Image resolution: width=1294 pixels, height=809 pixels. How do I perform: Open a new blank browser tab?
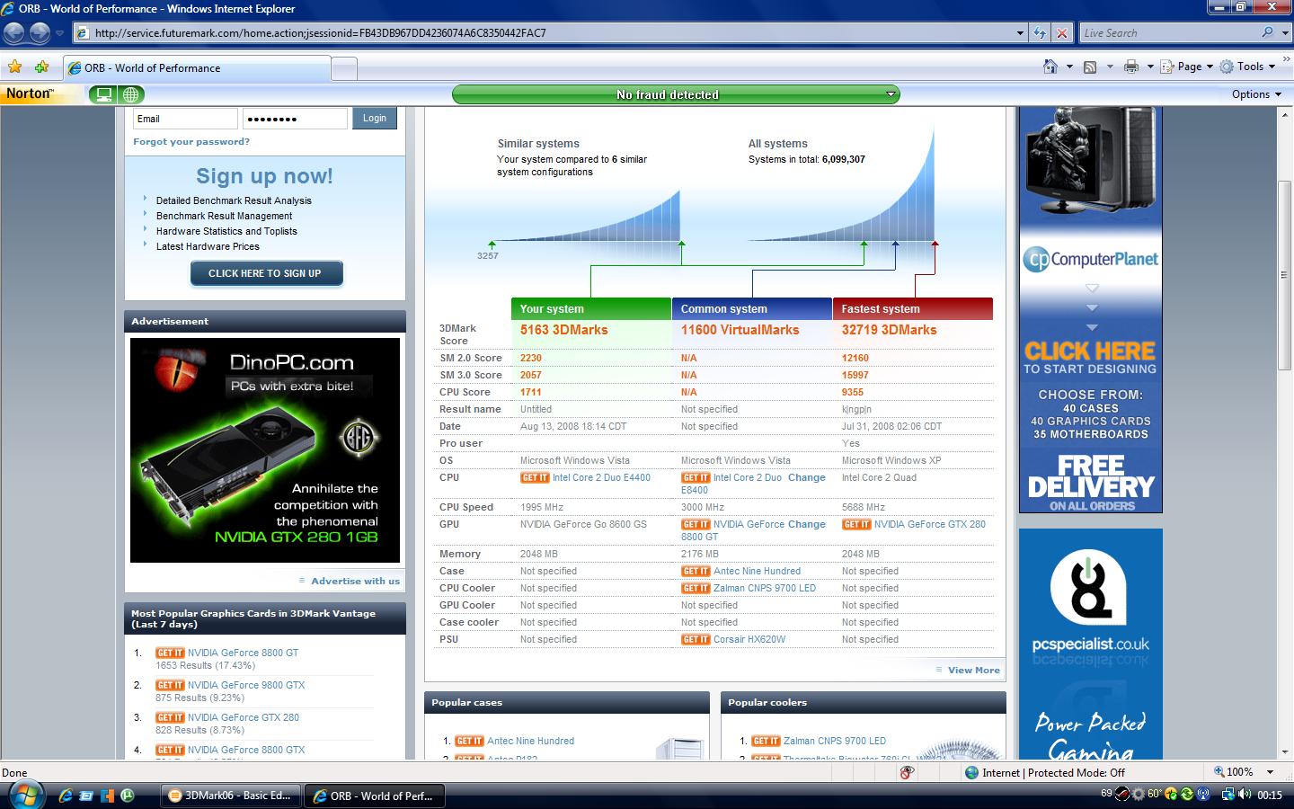(x=344, y=68)
